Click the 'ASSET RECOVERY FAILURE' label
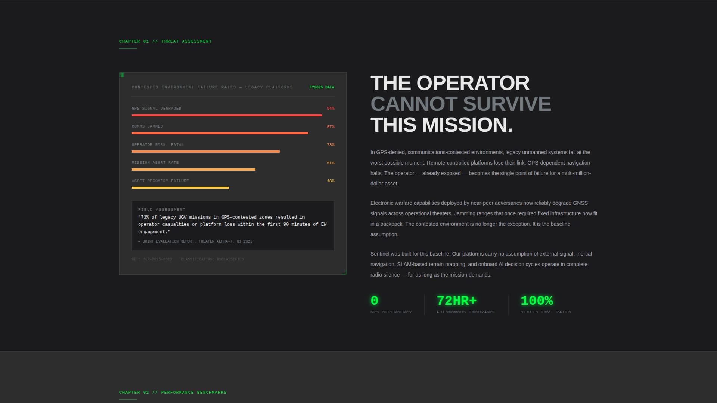The width and height of the screenshot is (717, 403). [160, 181]
